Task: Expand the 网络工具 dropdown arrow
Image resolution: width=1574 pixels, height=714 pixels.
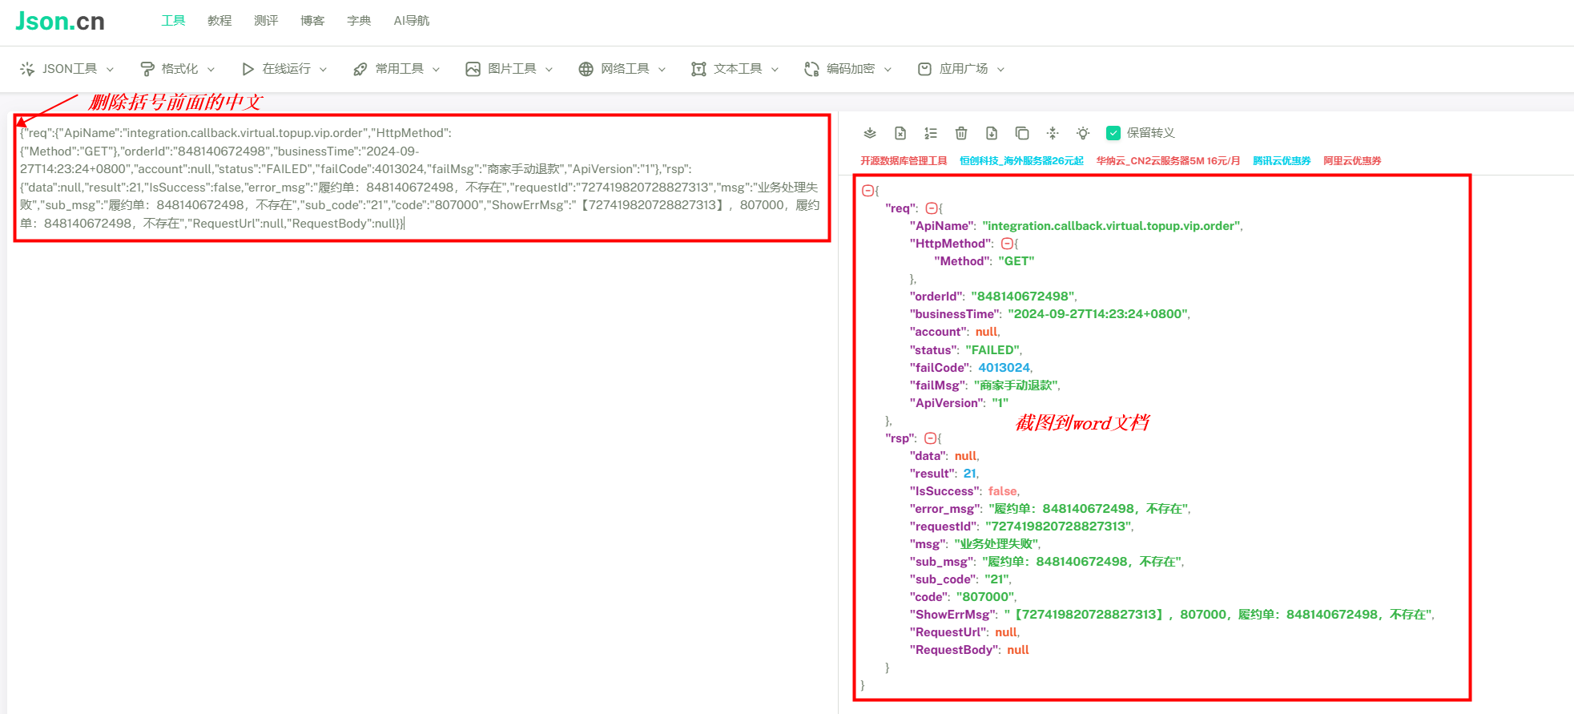Action: click(662, 70)
